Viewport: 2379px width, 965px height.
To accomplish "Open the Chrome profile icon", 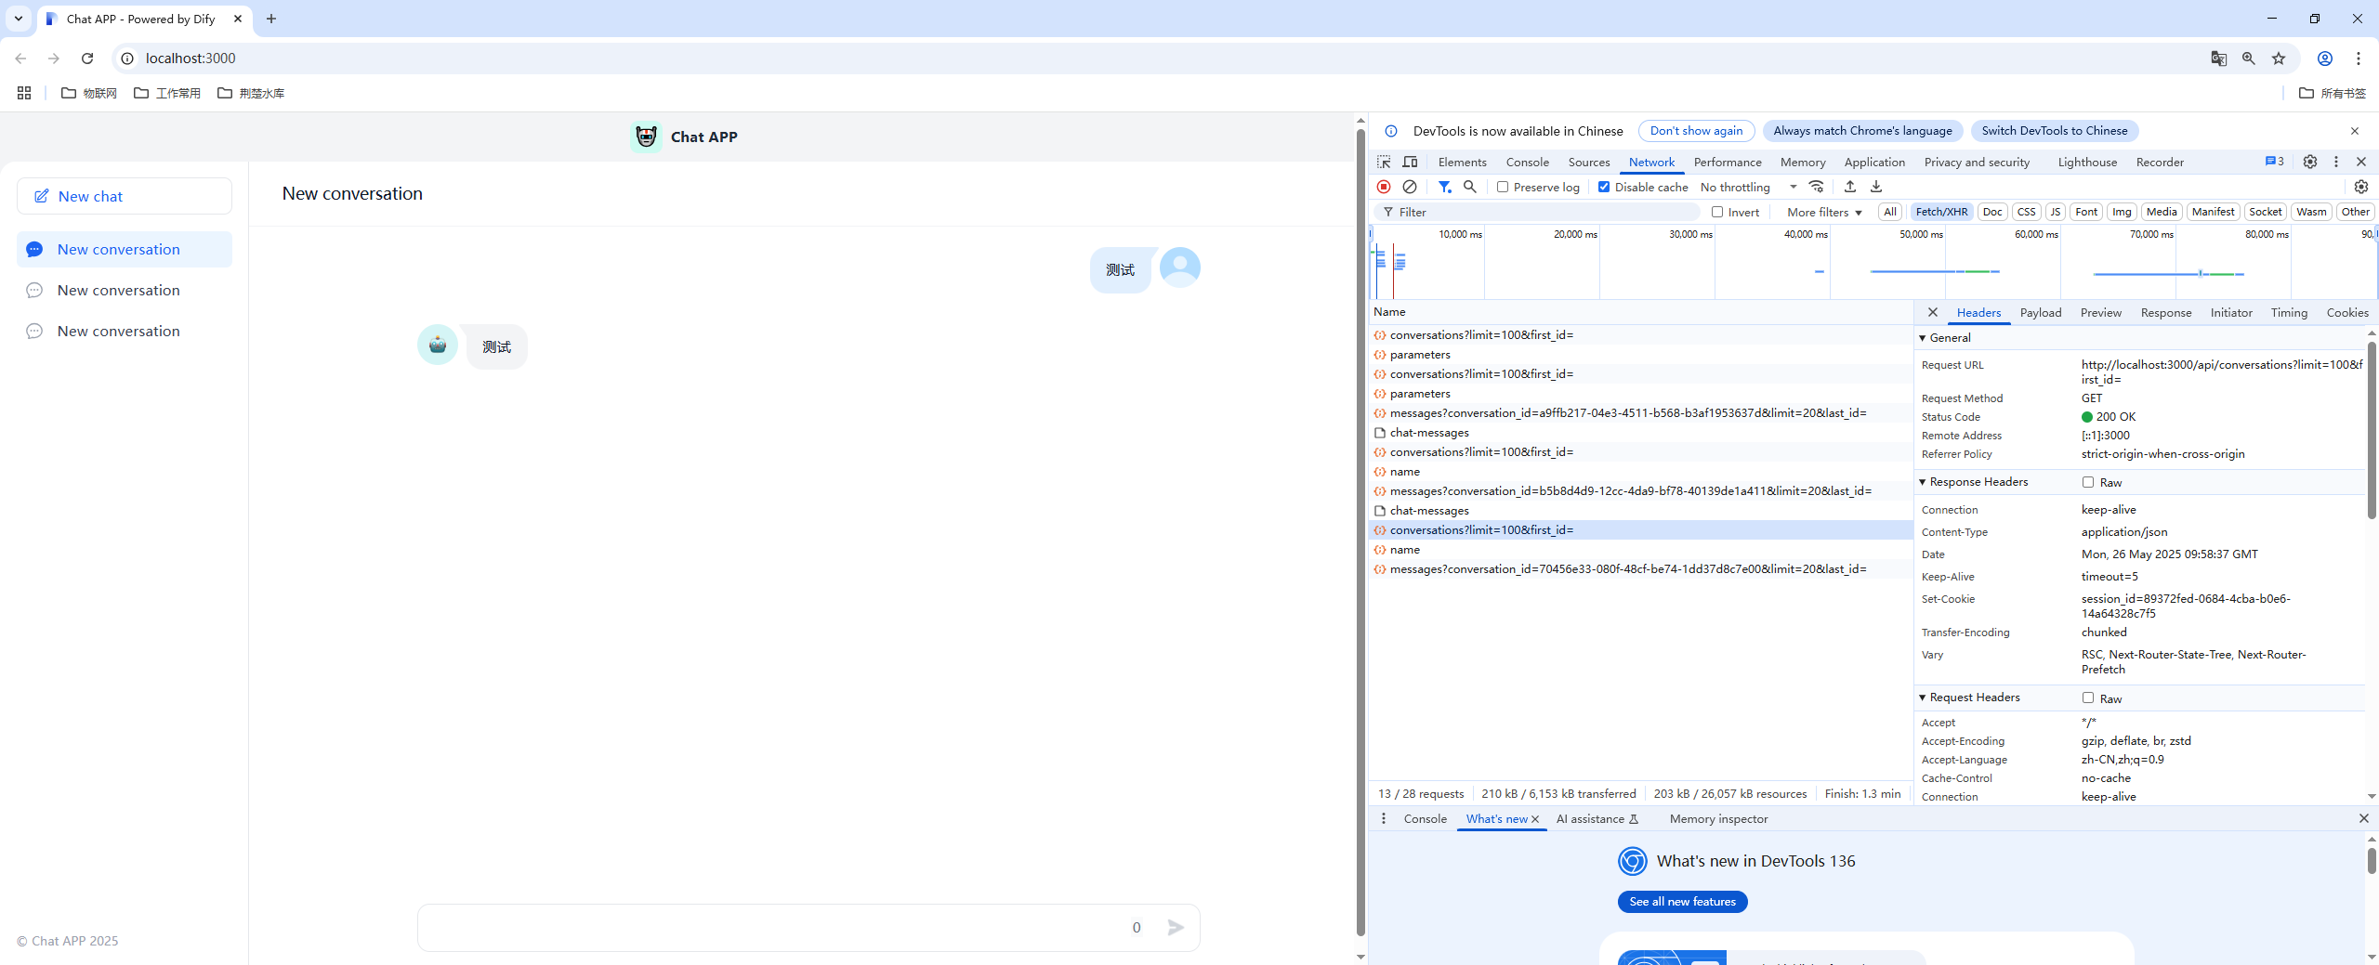I will click(2325, 59).
